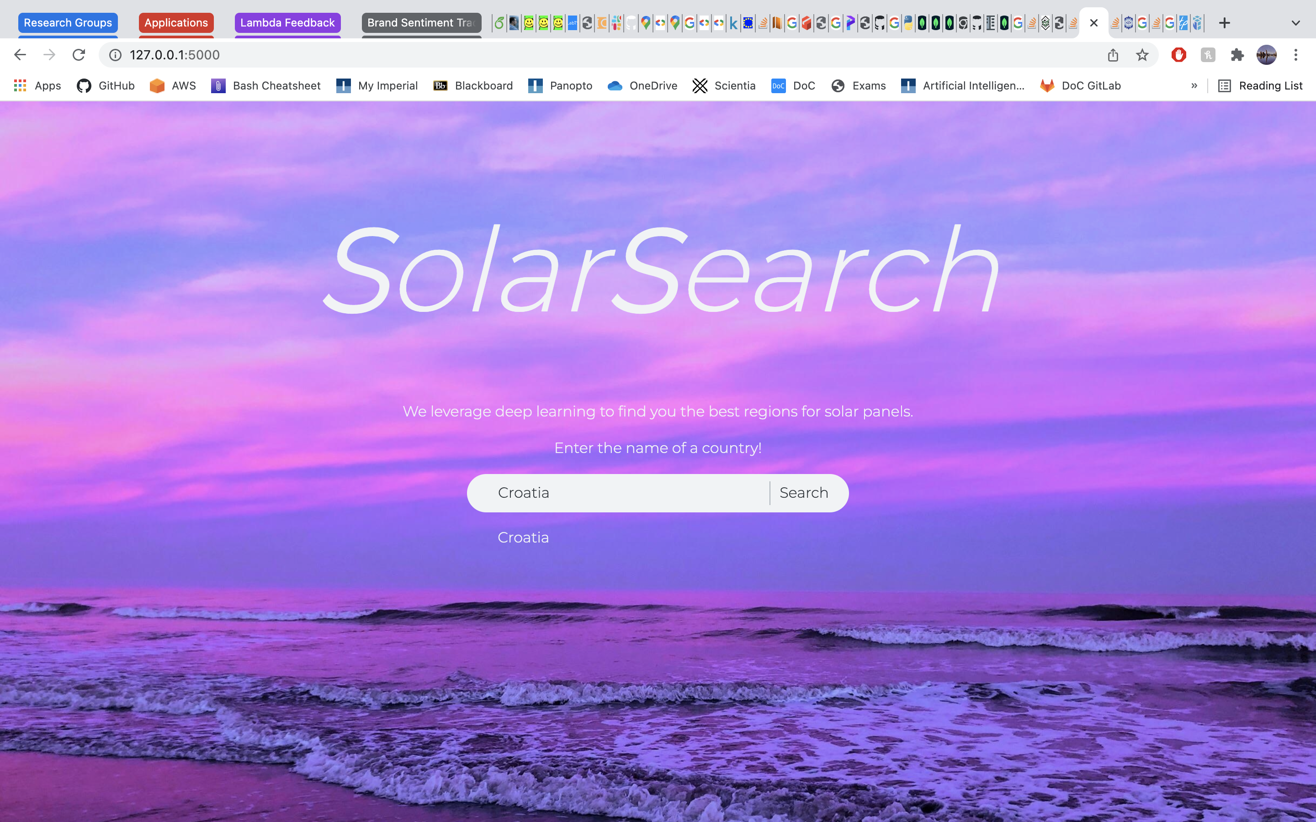Open the Chrome profile avatar
The height and width of the screenshot is (822, 1316).
[x=1266, y=55]
